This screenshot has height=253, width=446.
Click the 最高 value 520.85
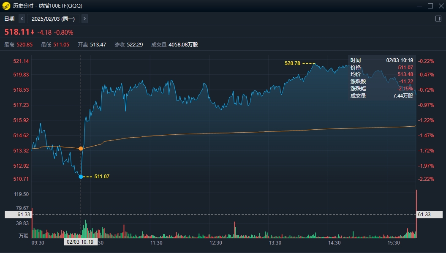click(24, 45)
